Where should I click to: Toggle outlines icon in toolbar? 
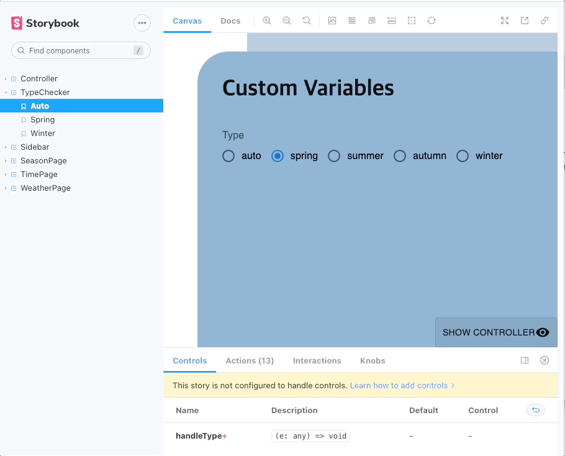click(x=412, y=21)
